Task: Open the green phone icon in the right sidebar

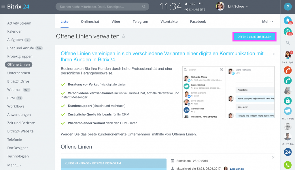Action: (288, 165)
